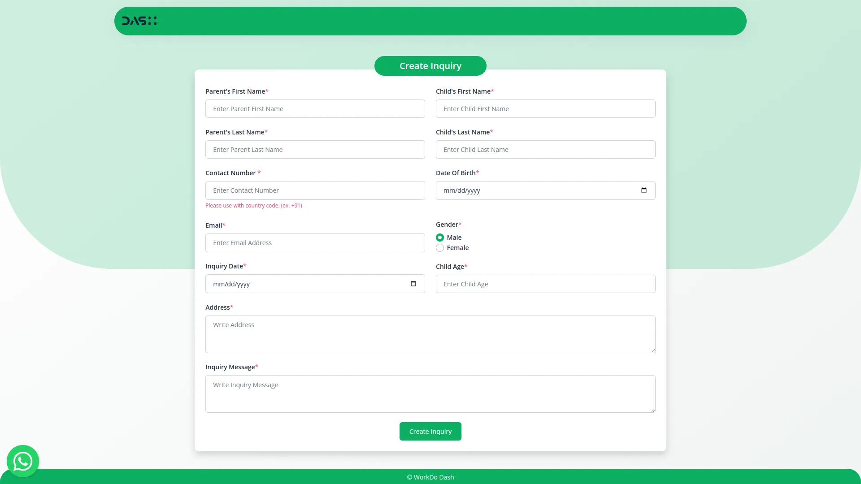Click the WhatsApp chat icon
Viewport: 861px width, 484px height.
pyautogui.click(x=23, y=461)
